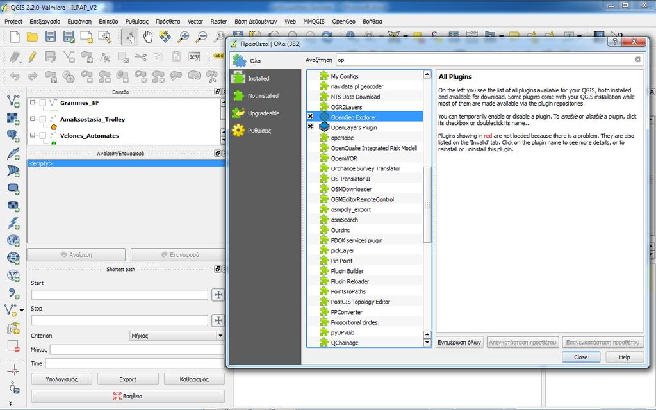Click the Add SpatiaLite Layer feather icon
This screenshot has height=410, width=656.
13,154
